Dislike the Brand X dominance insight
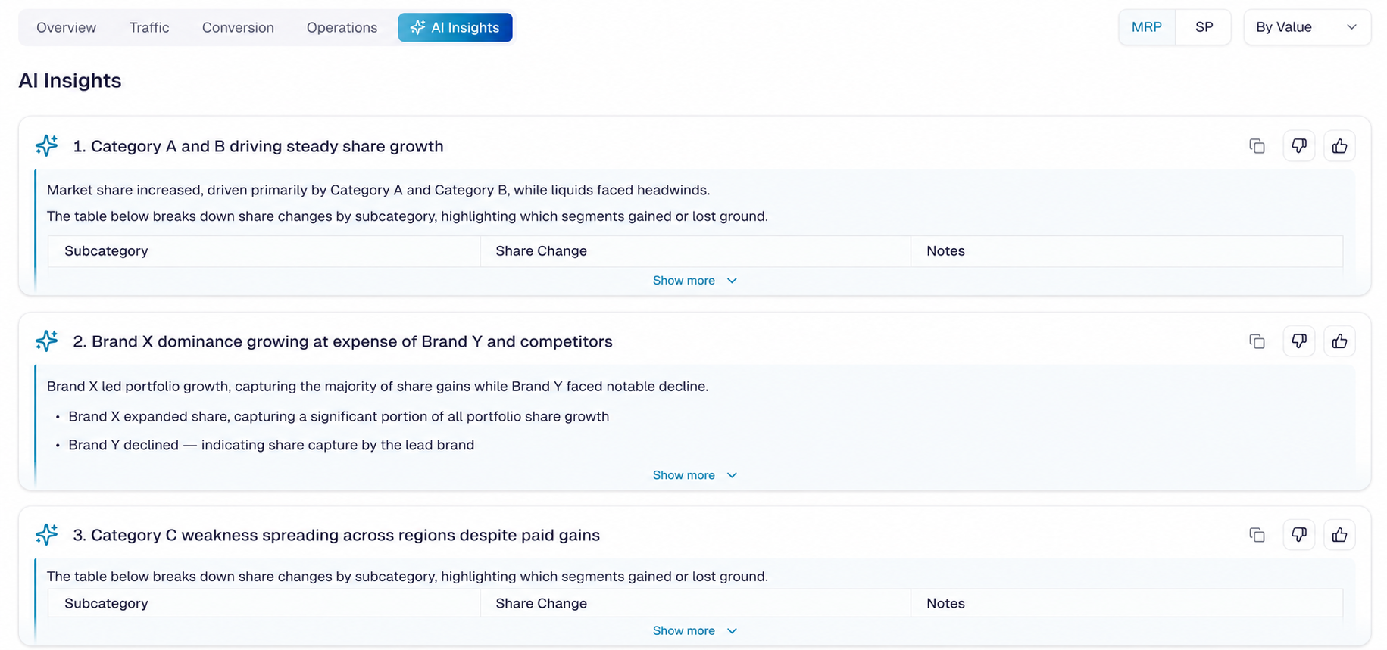The height and width of the screenshot is (650, 1387). pos(1298,341)
